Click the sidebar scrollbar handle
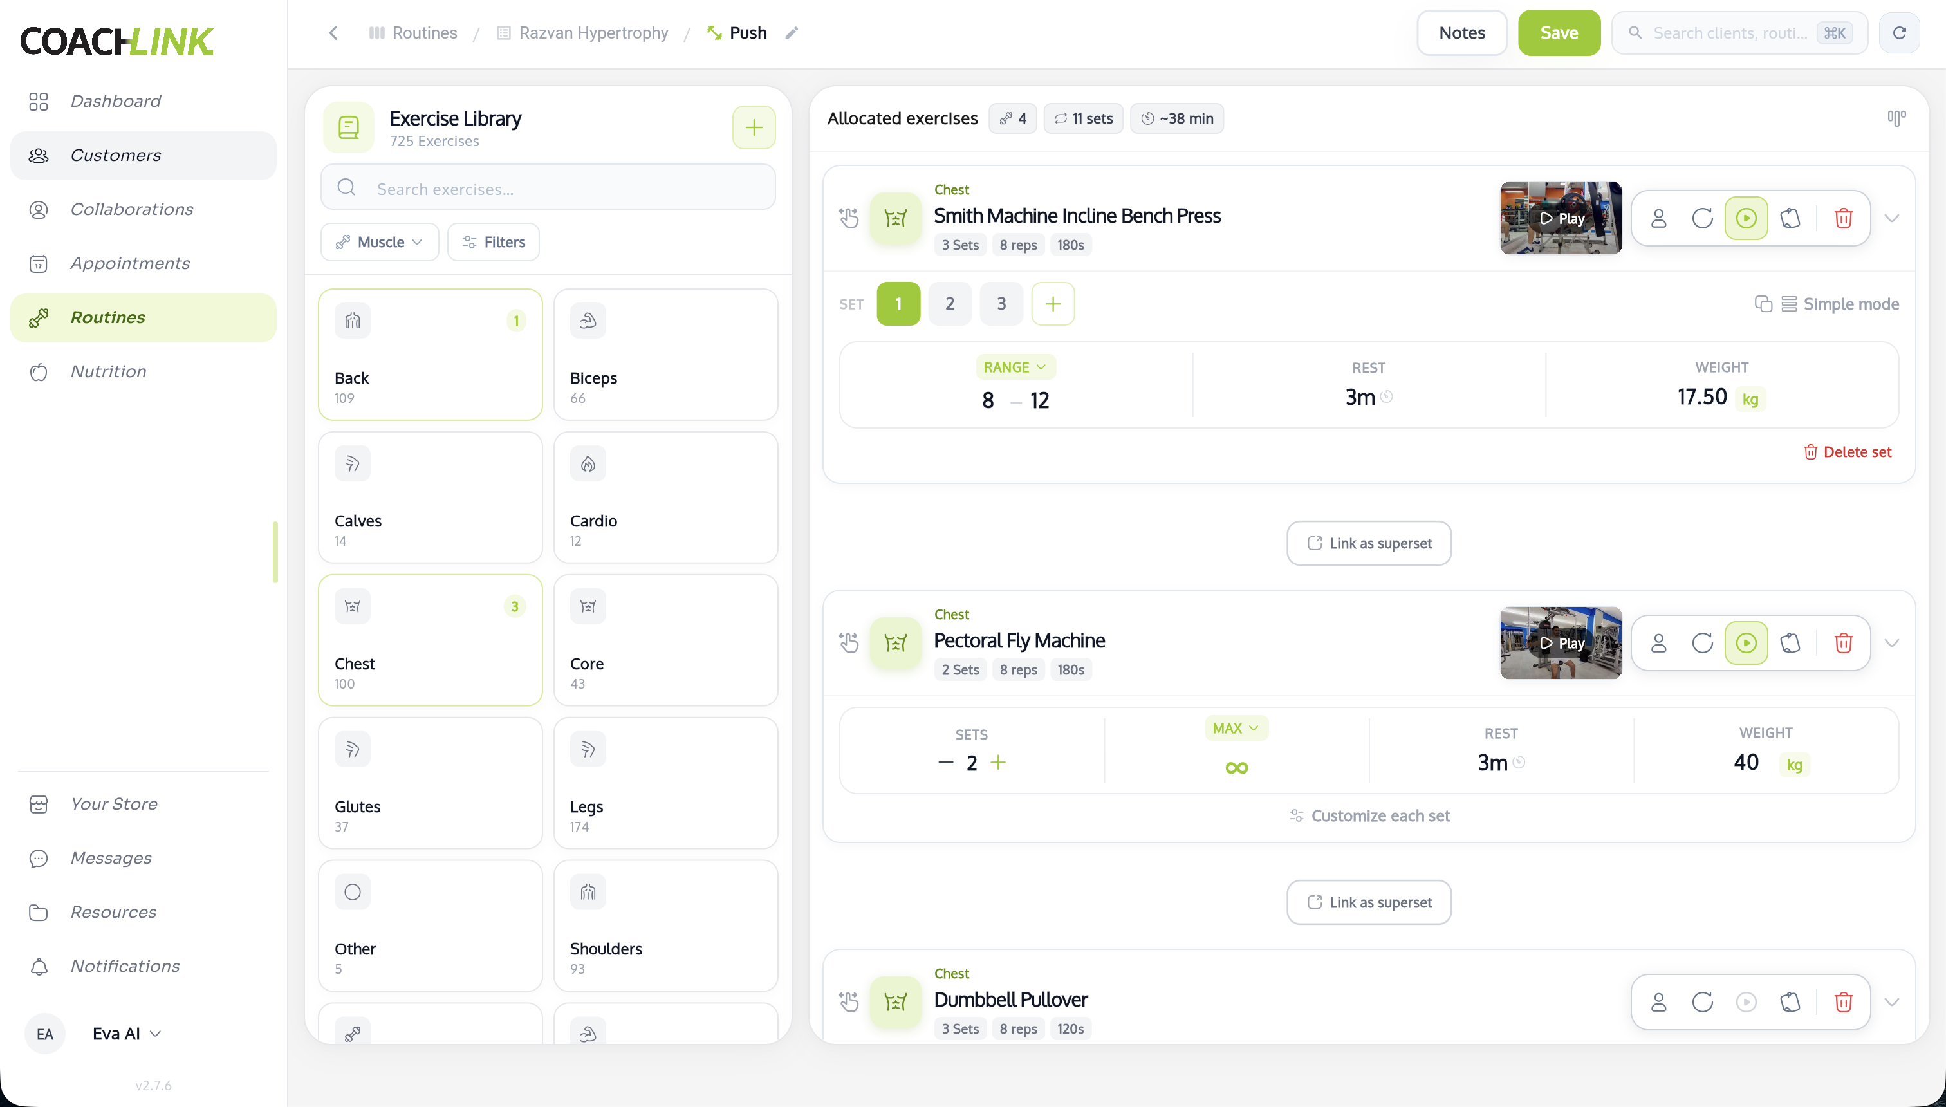Viewport: 1946px width, 1107px height. [275, 552]
